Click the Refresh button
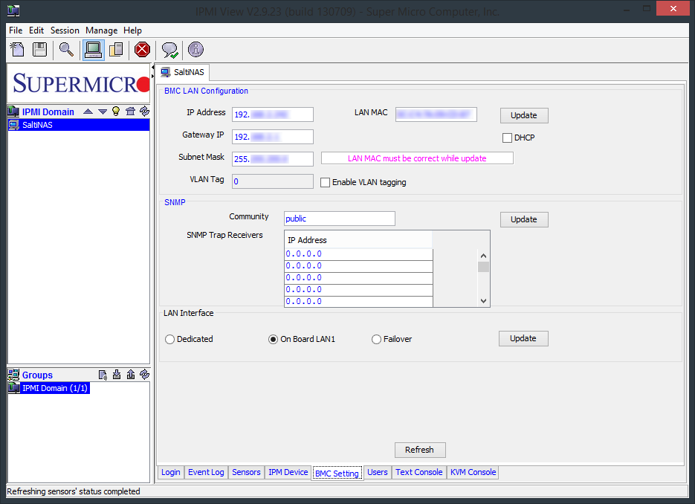The image size is (695, 504). (x=420, y=450)
